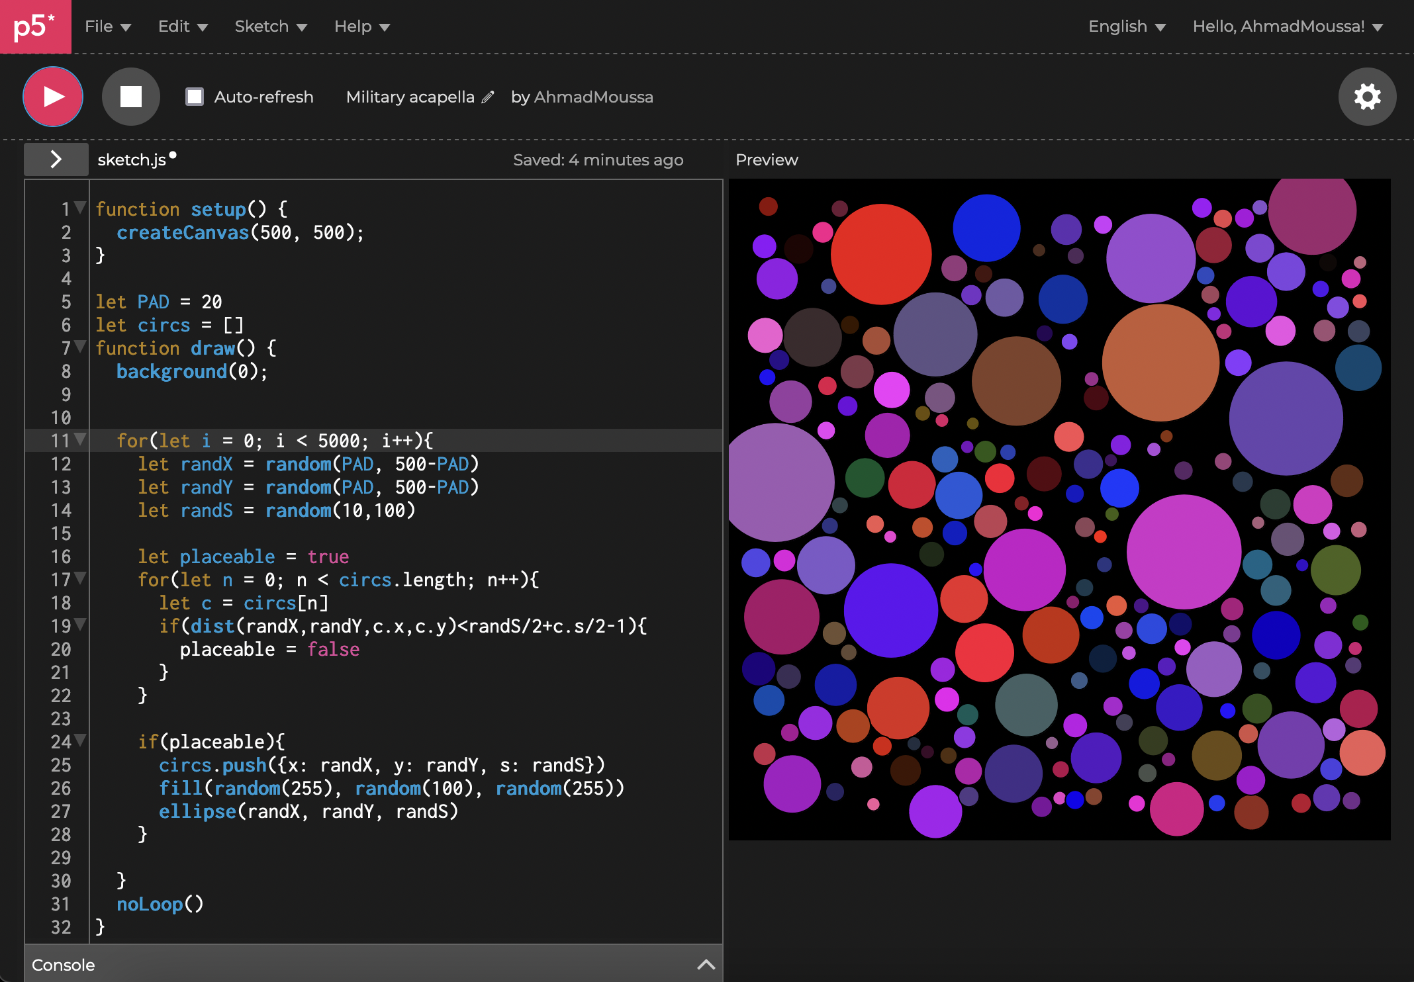Collapse the for loop on line 11
The height and width of the screenshot is (982, 1414).
click(81, 439)
